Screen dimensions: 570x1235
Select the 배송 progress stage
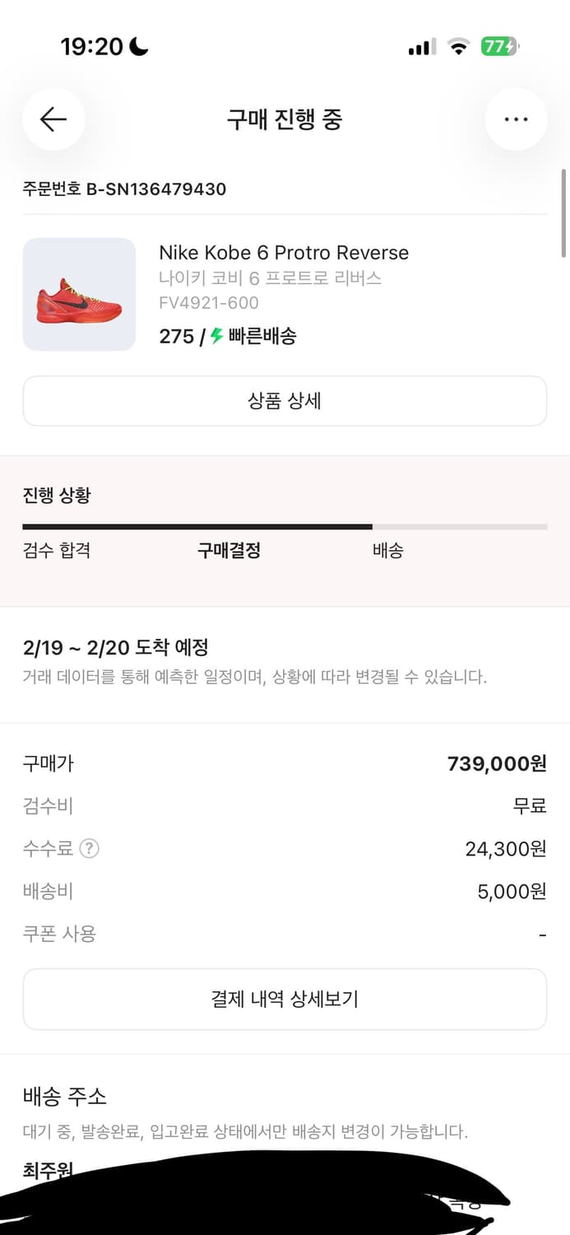click(387, 551)
